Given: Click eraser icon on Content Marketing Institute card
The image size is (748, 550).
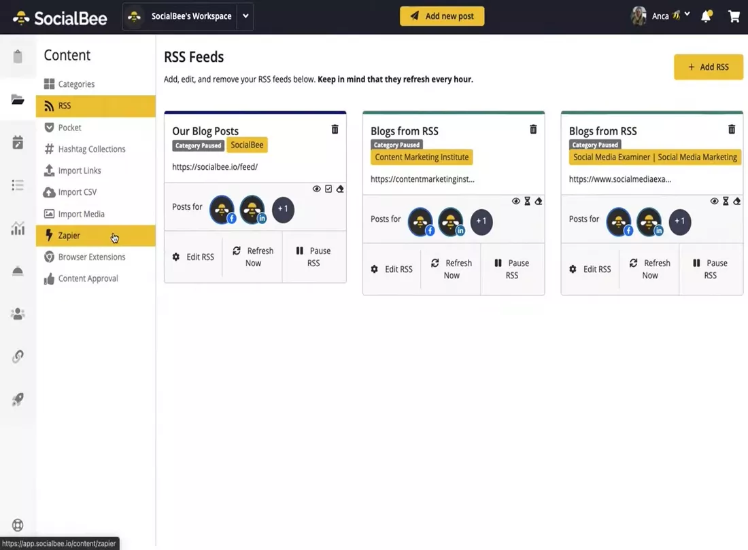Looking at the screenshot, I should tap(538, 202).
